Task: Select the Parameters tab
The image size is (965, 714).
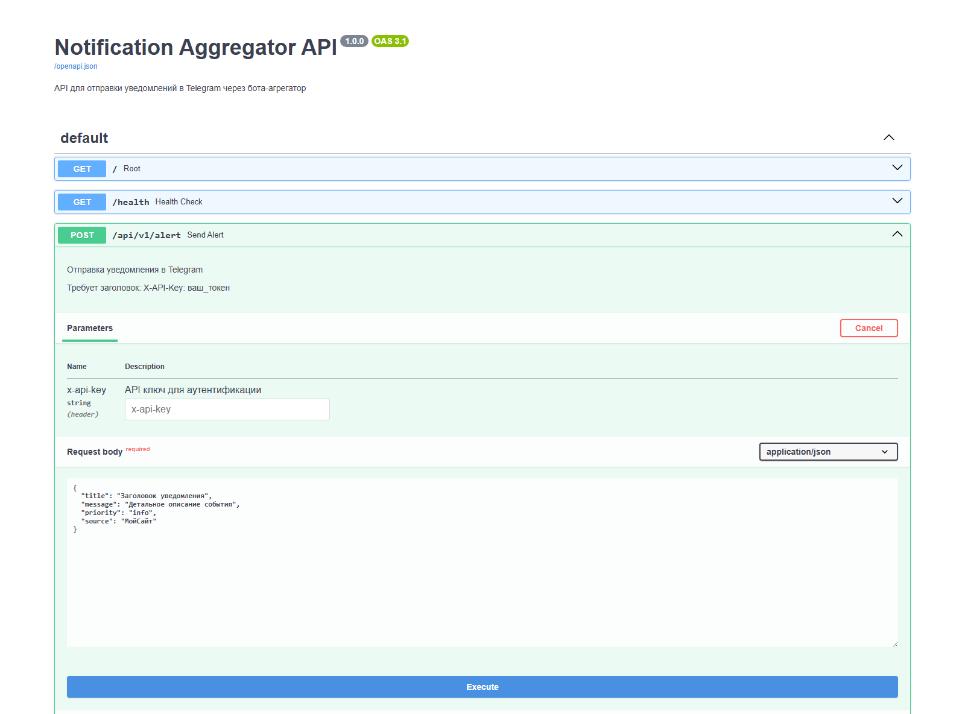Action: pyautogui.click(x=89, y=328)
